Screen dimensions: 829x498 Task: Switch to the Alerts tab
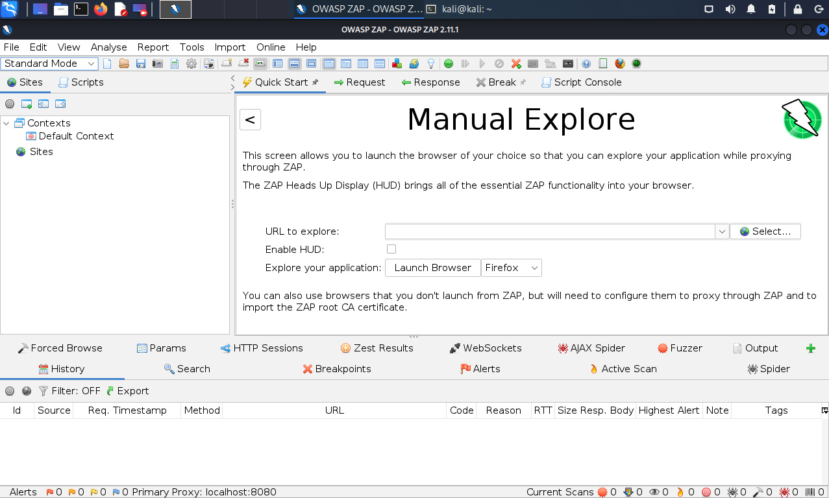click(x=480, y=369)
